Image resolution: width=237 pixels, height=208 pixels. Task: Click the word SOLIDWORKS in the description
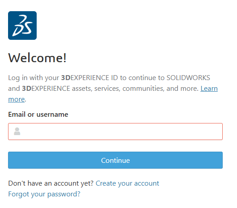coord(188,78)
